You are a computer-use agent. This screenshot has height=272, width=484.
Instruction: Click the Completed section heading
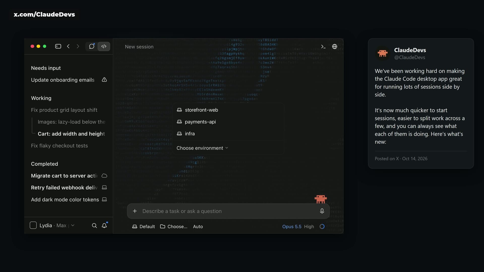[44, 164]
